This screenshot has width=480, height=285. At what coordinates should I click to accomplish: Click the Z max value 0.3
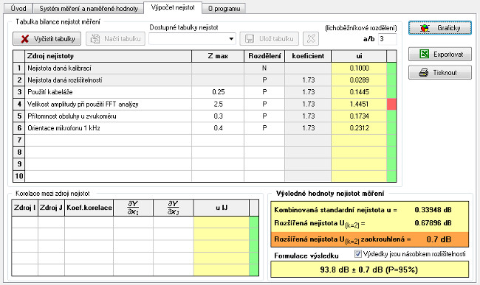coord(218,116)
